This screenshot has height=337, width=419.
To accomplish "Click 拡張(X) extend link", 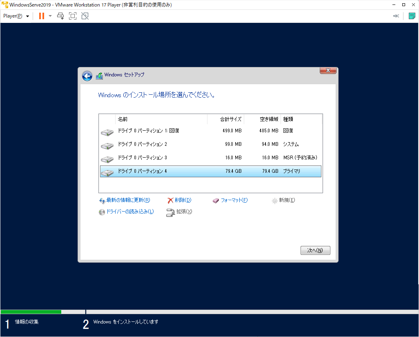I will [184, 212].
